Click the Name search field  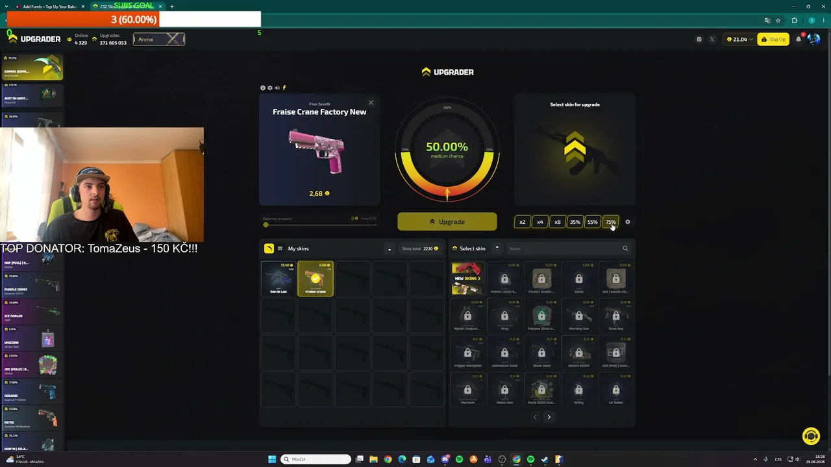pos(562,248)
